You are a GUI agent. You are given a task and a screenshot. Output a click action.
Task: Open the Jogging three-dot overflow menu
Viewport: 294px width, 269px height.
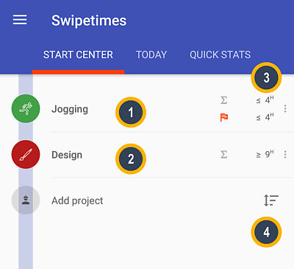(285, 108)
